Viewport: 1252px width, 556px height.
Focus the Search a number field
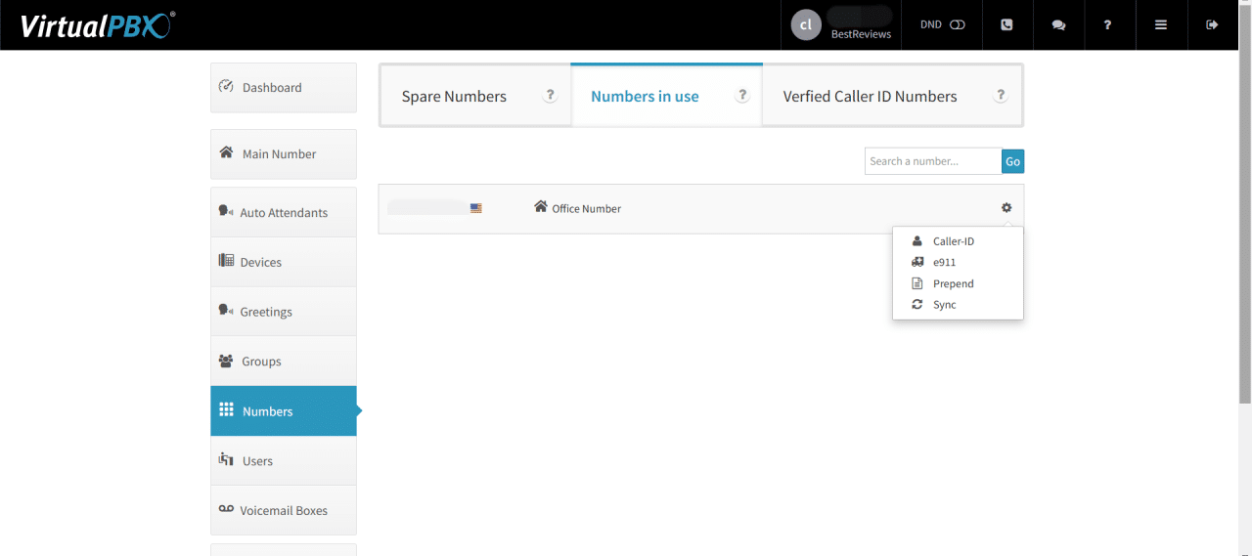coord(933,161)
